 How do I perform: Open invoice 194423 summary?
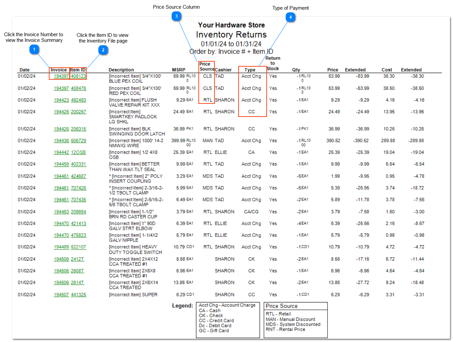tap(61, 100)
